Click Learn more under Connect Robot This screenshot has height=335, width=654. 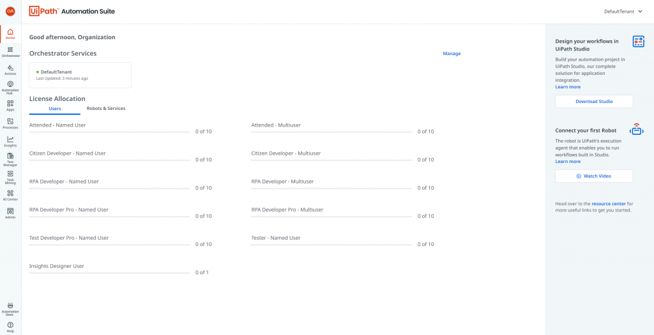coord(568,161)
